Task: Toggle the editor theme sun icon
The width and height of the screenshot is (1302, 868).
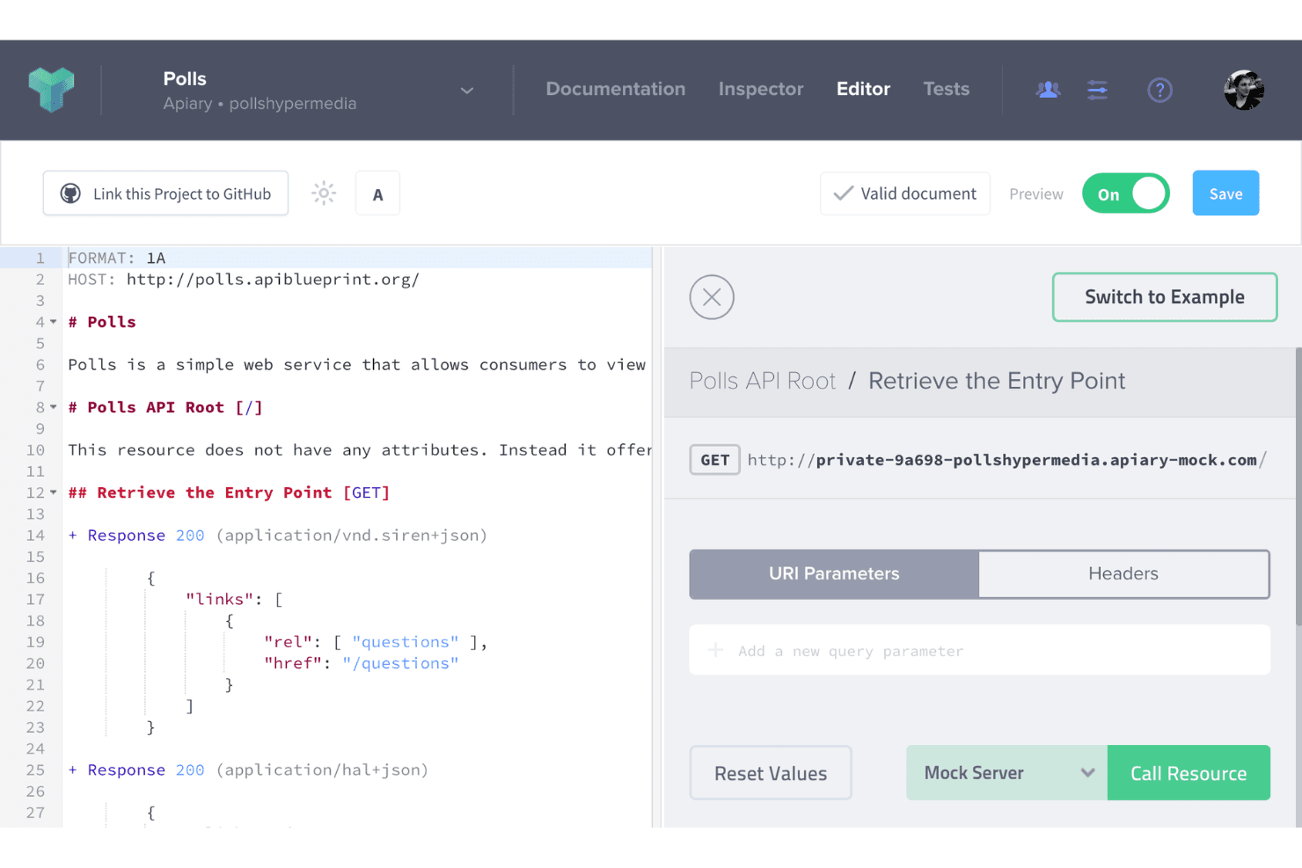Action: pos(324,193)
